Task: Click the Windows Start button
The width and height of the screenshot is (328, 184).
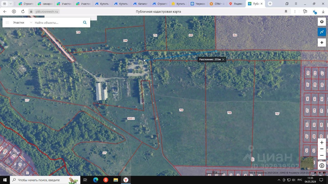Action: [5, 180]
